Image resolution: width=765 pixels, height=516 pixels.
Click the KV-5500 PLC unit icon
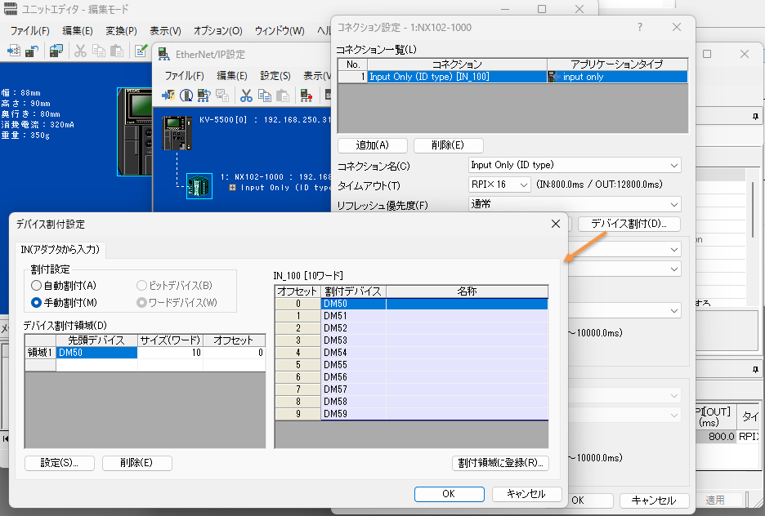(x=177, y=131)
